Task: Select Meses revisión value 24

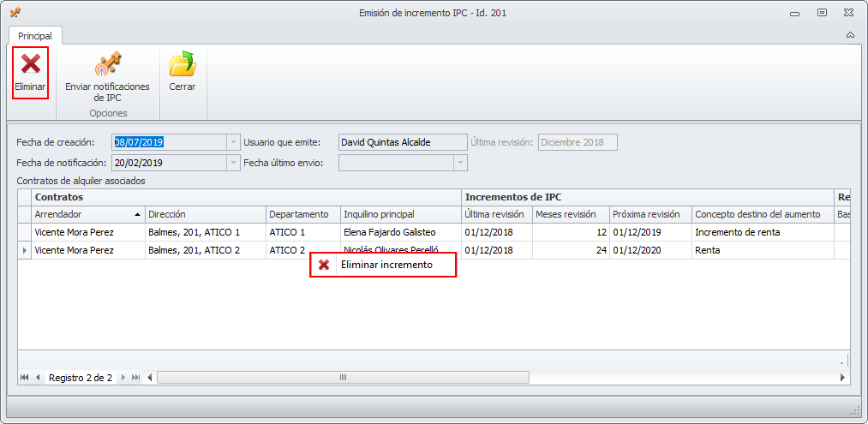Action: point(571,250)
